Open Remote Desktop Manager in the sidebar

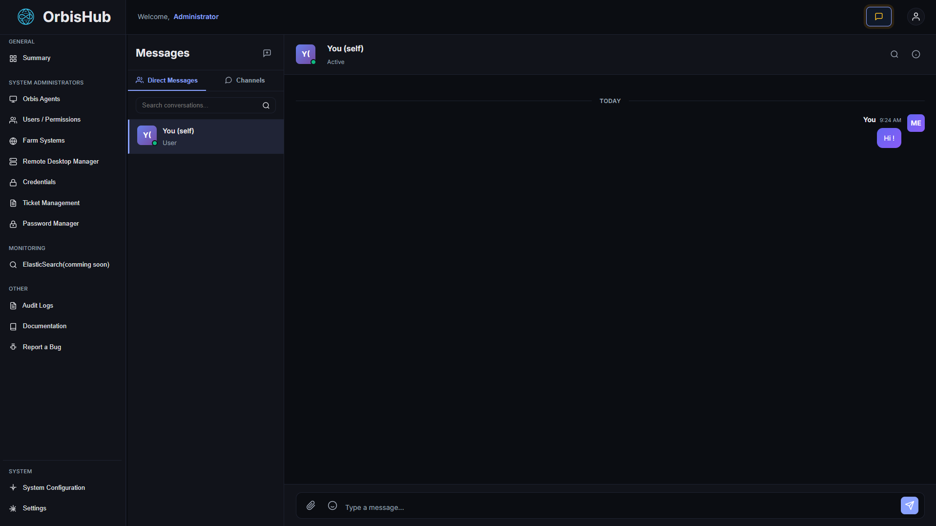pyautogui.click(x=61, y=161)
